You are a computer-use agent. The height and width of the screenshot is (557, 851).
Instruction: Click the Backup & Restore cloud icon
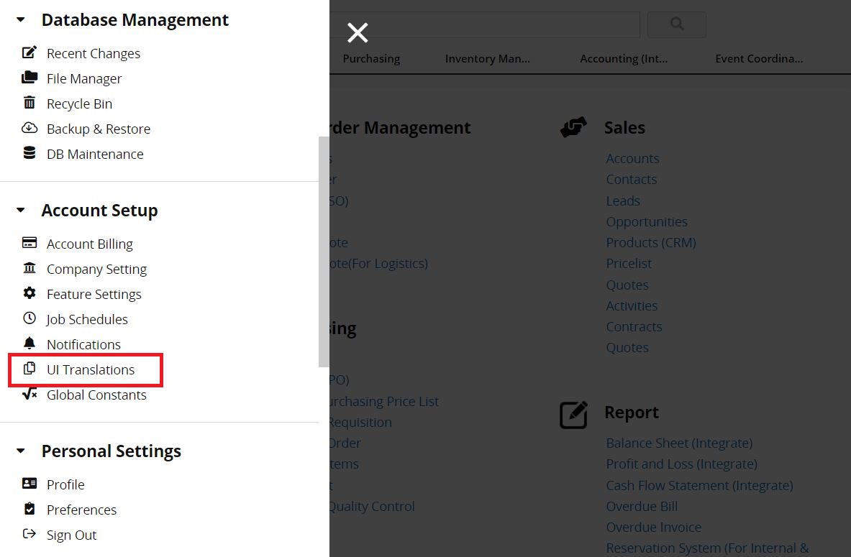(x=29, y=128)
